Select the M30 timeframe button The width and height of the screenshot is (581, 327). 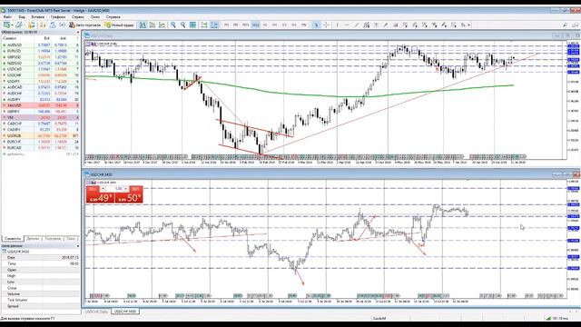(255, 25)
